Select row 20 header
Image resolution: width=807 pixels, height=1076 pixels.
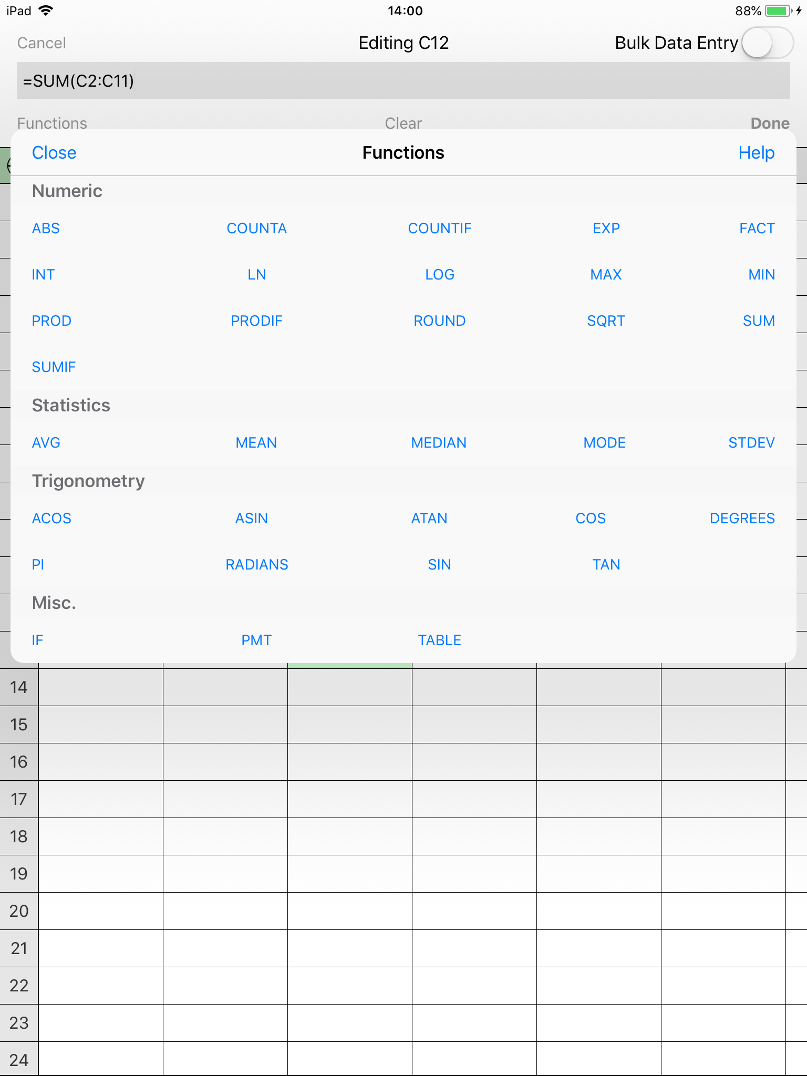19,911
